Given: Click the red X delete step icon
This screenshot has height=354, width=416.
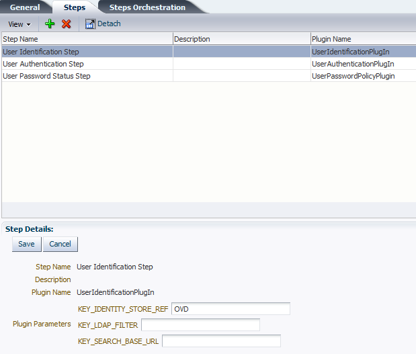Looking at the screenshot, I should [x=66, y=24].
